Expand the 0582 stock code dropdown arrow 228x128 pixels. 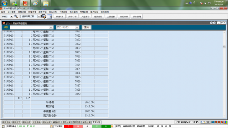[12, 16]
